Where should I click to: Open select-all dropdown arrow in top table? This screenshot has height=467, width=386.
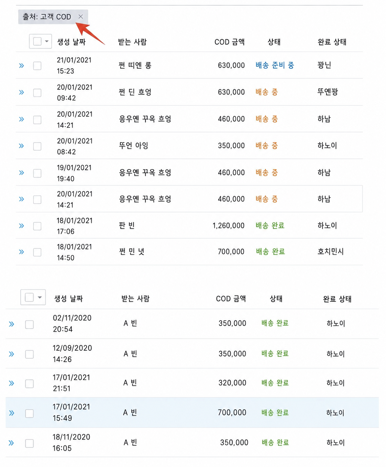click(47, 41)
